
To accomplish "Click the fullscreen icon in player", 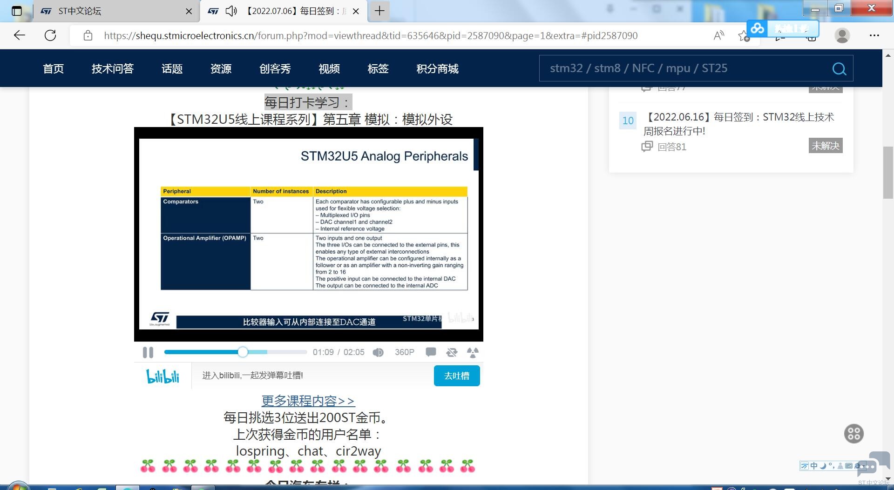I will pos(473,352).
